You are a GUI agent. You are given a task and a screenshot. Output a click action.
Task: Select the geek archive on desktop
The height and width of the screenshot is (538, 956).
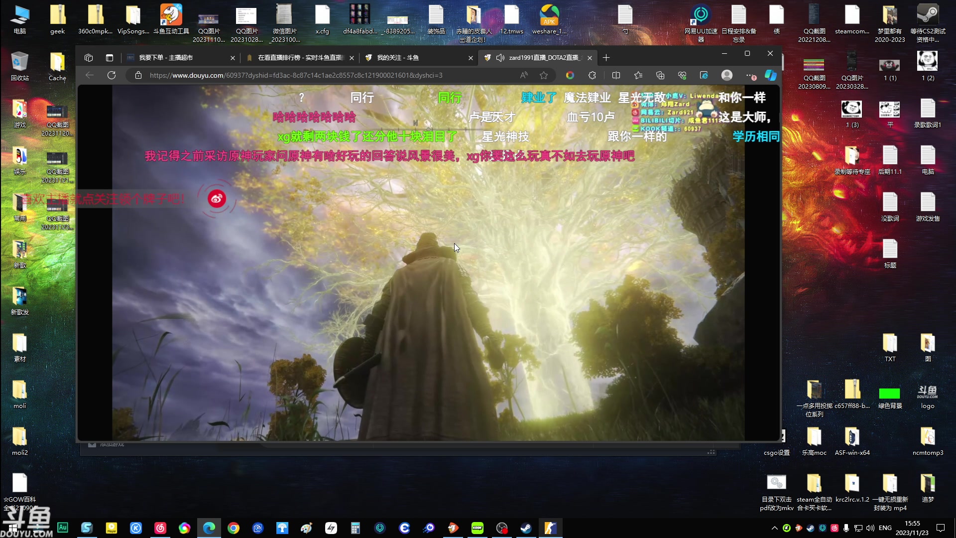[58, 20]
